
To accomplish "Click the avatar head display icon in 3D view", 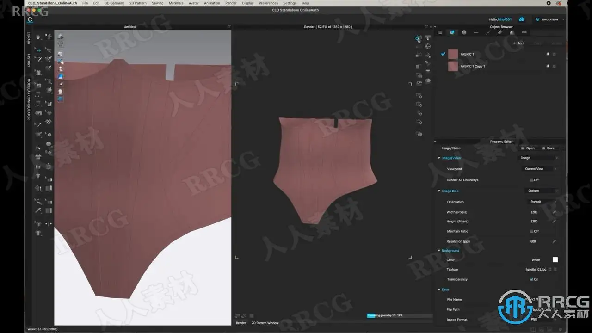I will point(60,92).
